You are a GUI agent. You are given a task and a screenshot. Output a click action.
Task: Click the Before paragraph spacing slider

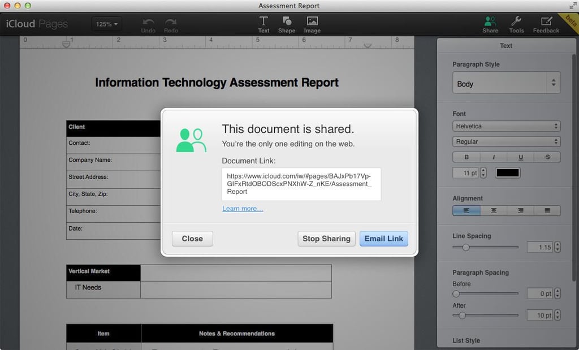click(x=485, y=293)
